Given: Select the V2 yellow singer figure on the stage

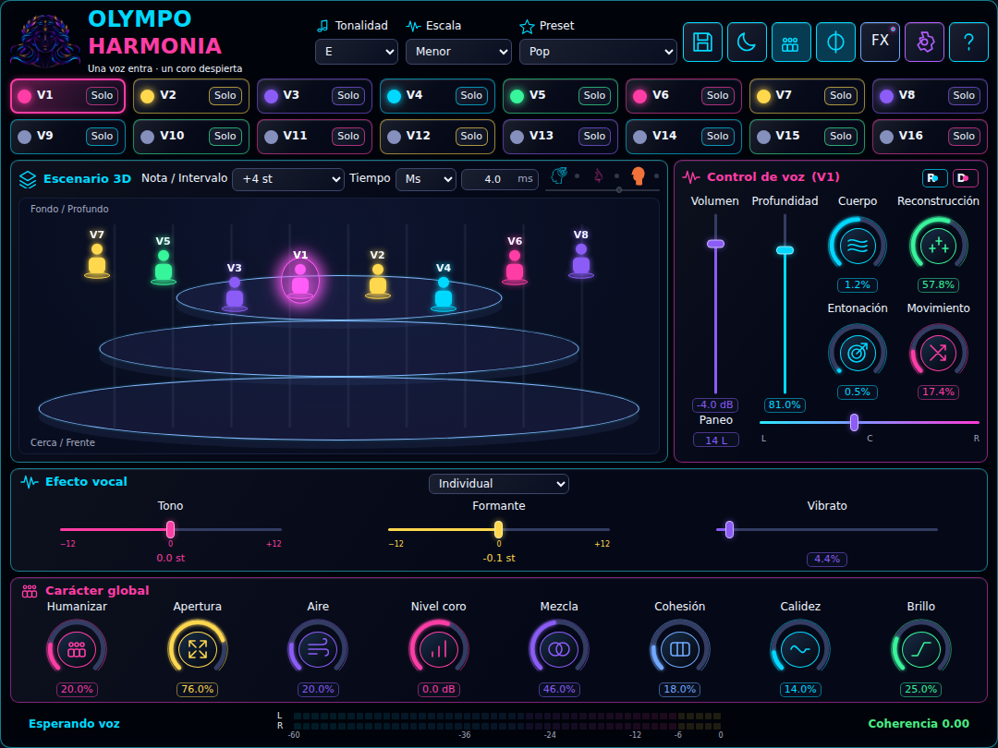Looking at the screenshot, I should point(377,281).
